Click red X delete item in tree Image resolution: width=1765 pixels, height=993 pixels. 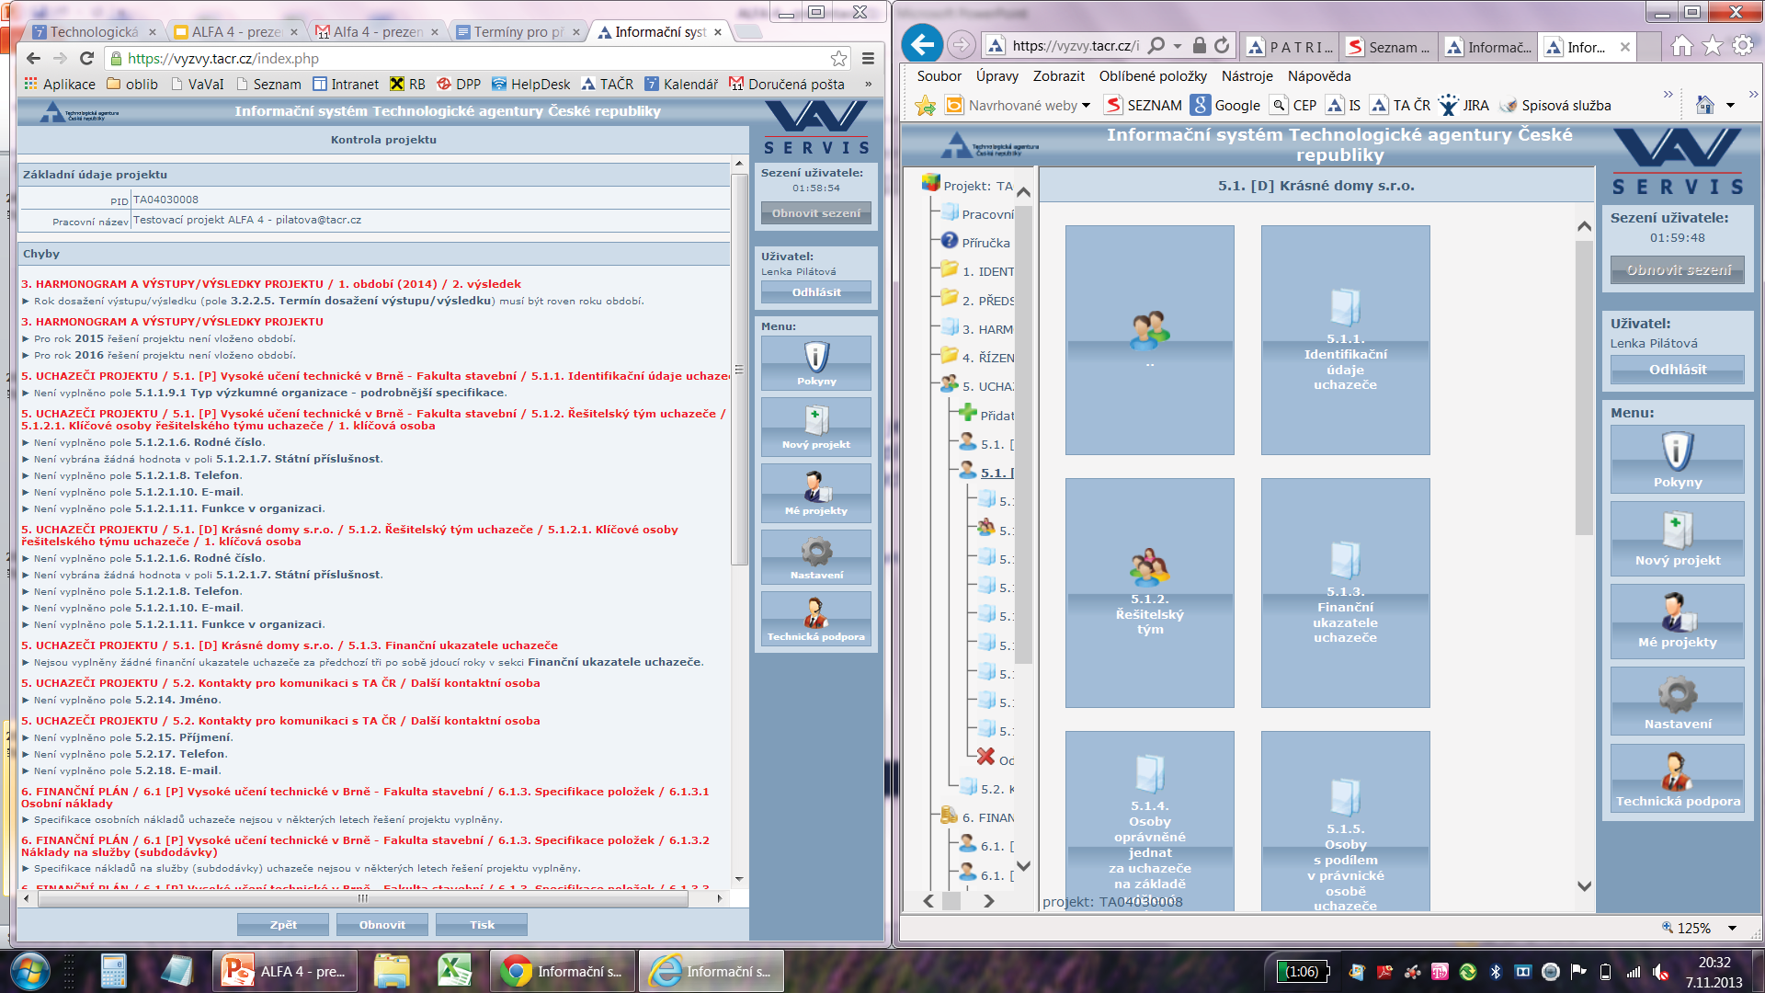pyautogui.click(x=985, y=757)
